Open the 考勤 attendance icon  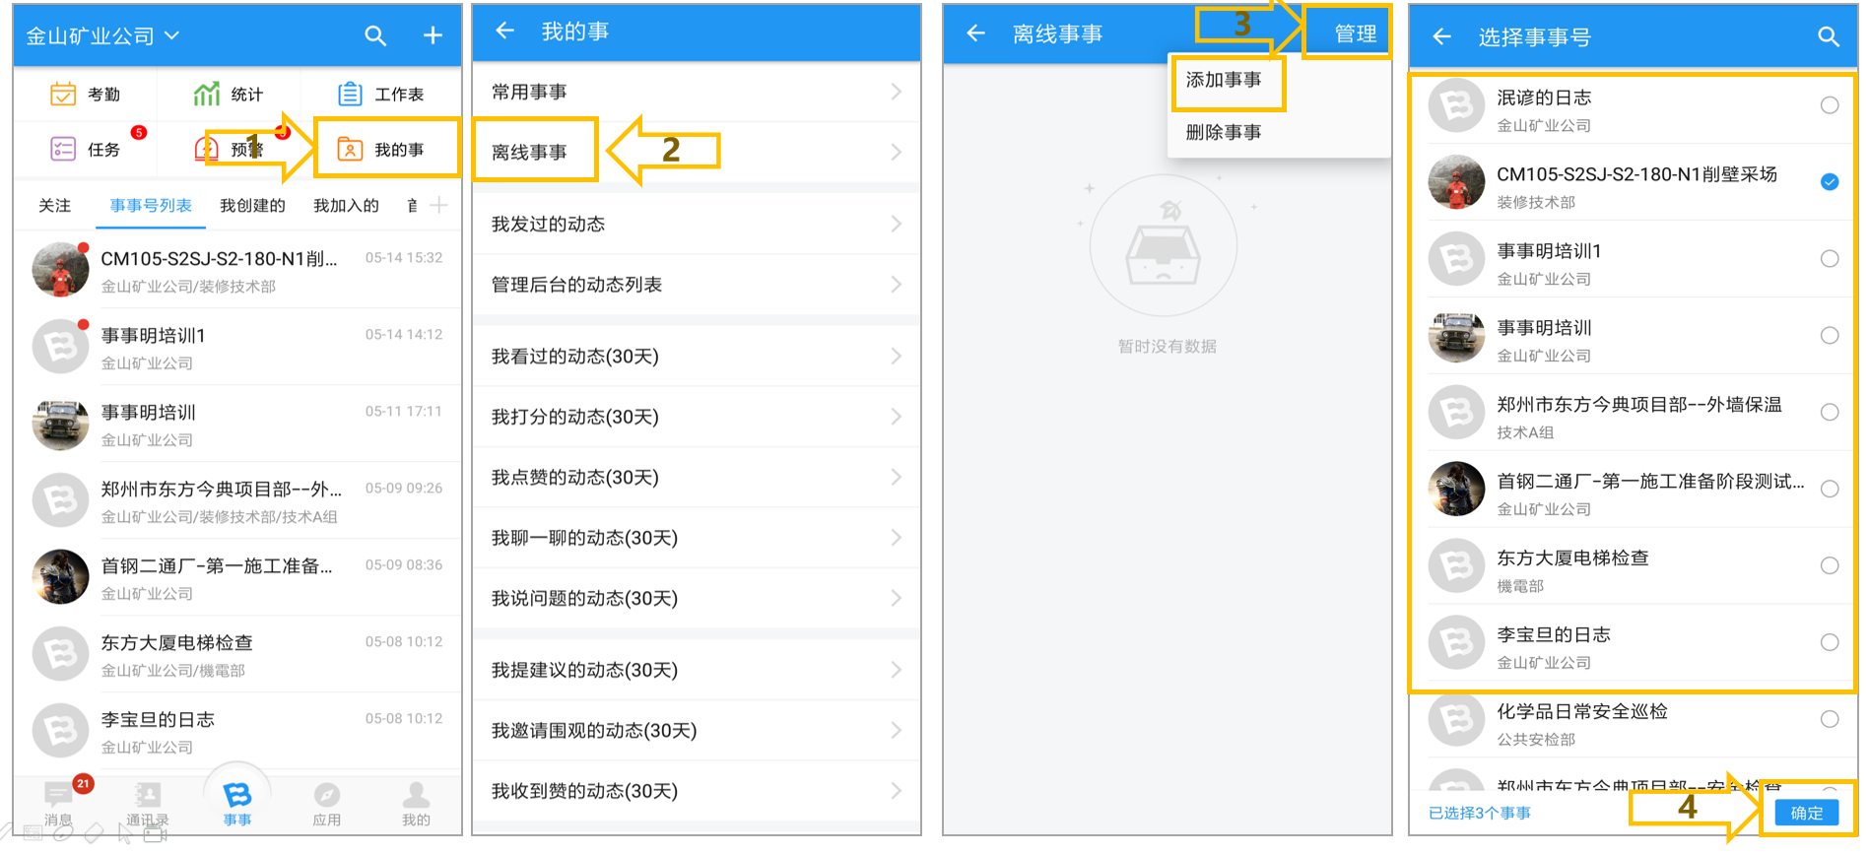[63, 95]
